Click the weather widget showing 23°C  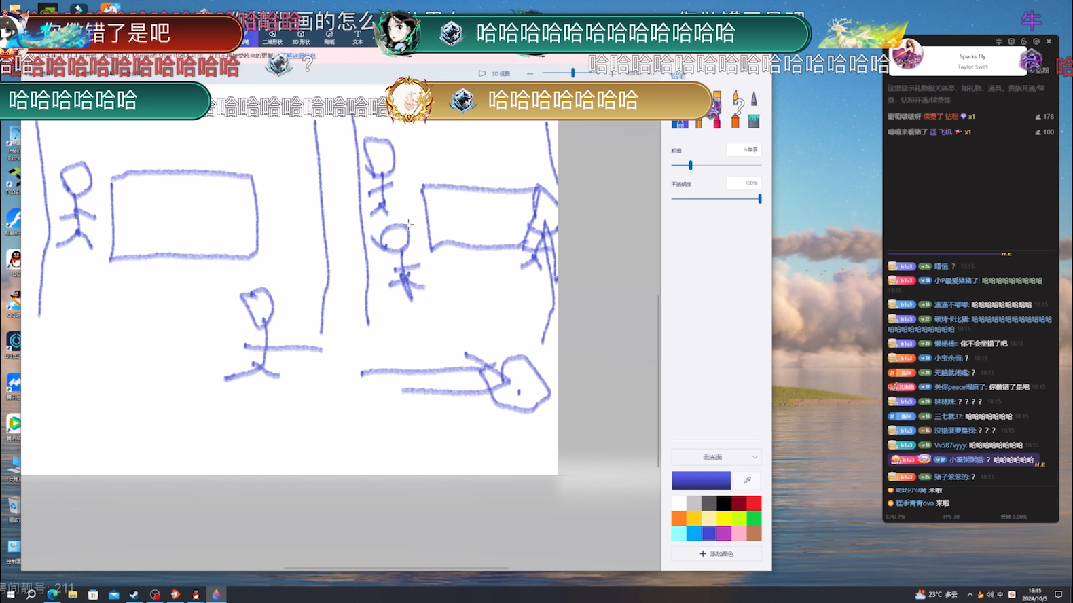(936, 594)
